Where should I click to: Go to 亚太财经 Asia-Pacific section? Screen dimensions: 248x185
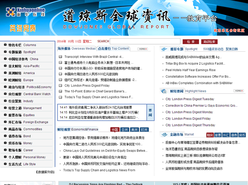coord(24,66)
